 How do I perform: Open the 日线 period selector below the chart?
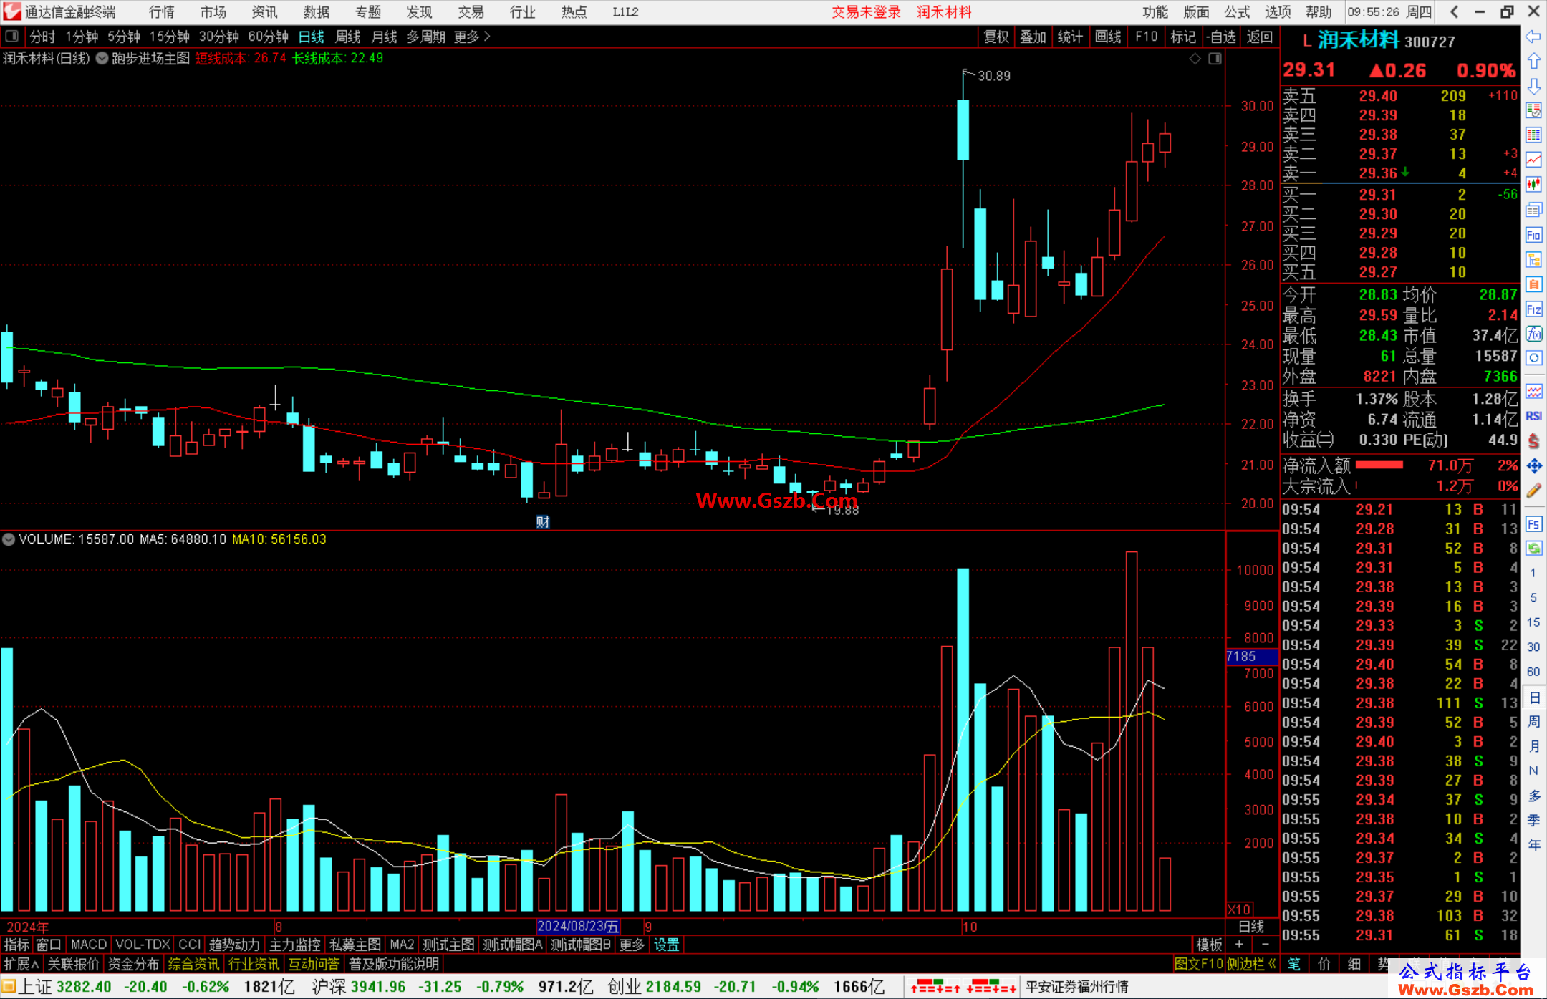[x=1251, y=927]
